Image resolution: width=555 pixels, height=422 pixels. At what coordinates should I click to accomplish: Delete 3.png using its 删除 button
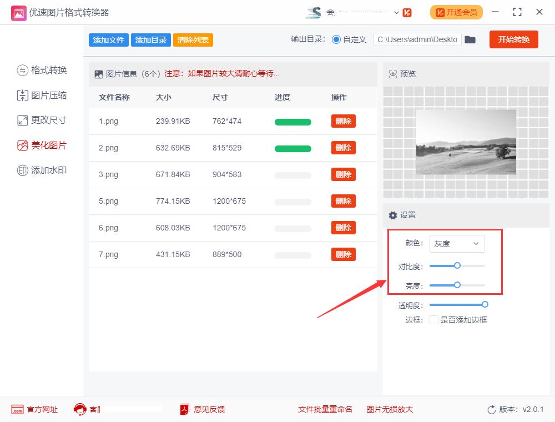coord(343,174)
